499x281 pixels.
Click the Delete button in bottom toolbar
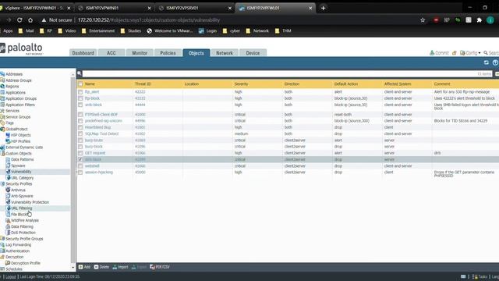[x=101, y=267]
